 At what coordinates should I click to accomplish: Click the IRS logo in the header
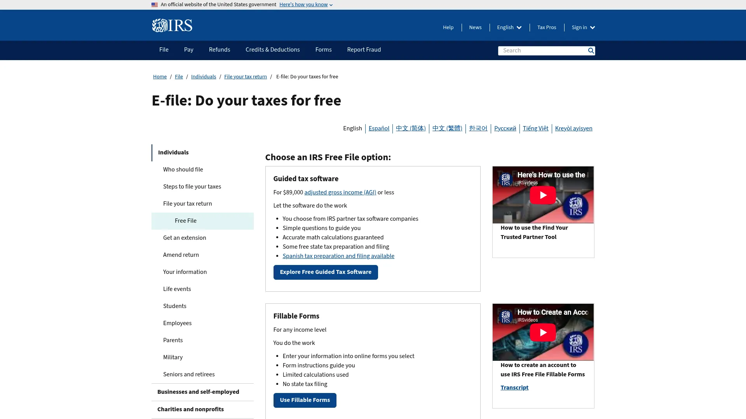pos(172,25)
